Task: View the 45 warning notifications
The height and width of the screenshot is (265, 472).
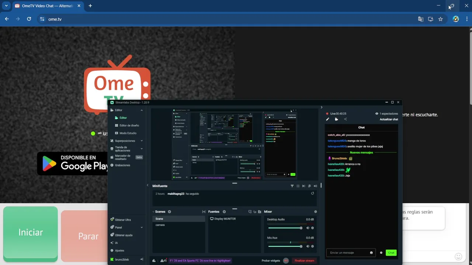Action: coord(163,260)
